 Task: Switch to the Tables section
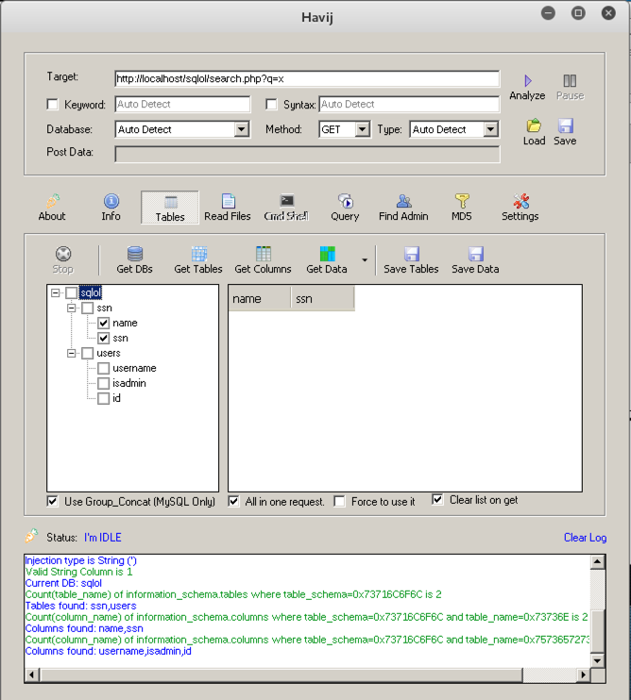pyautogui.click(x=170, y=208)
